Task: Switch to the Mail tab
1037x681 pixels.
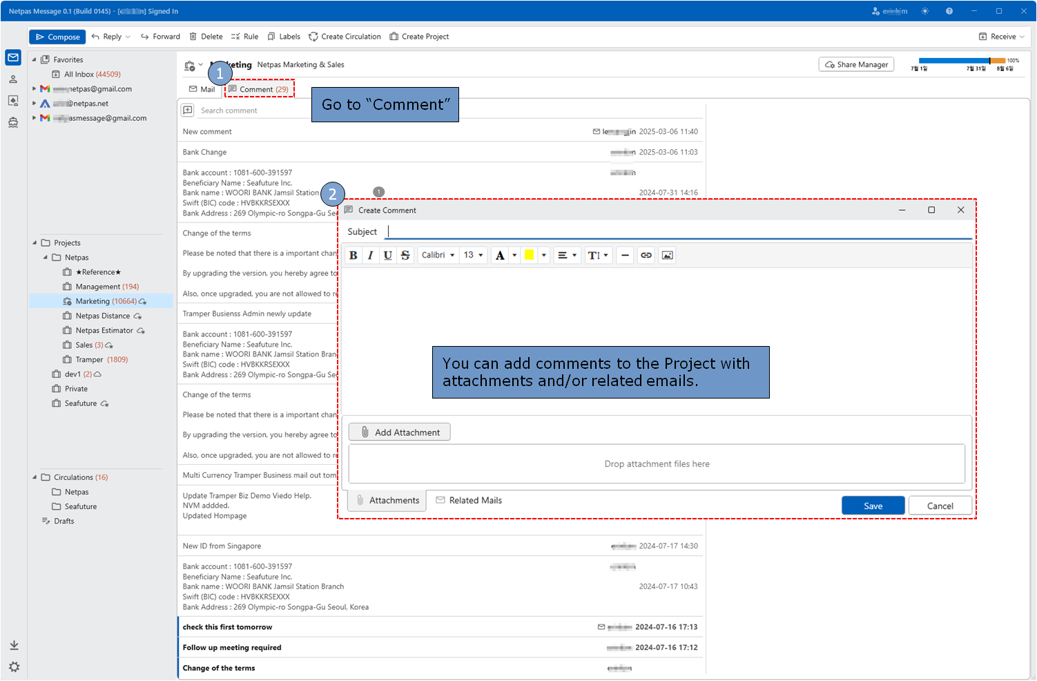Action: (x=202, y=89)
